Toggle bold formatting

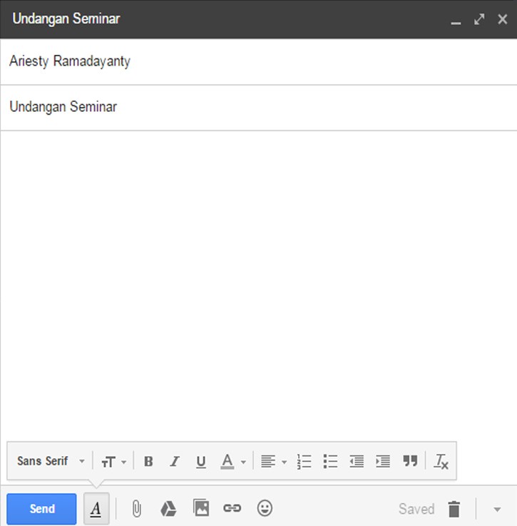point(148,462)
